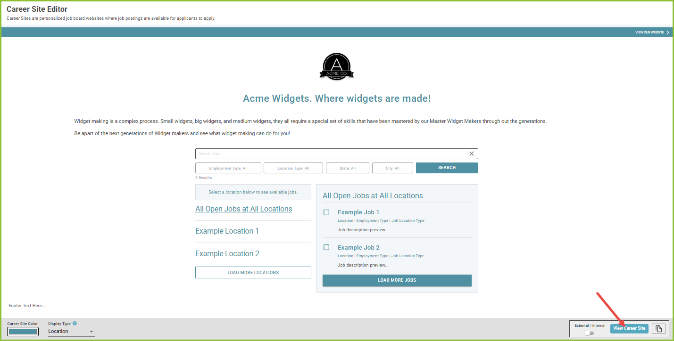Viewport: 674px width, 341px height.
Task: Toggle the External / Internal switch
Action: (x=590, y=333)
